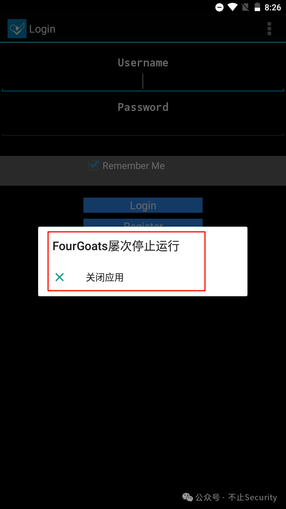The width and height of the screenshot is (286, 509).
Task: Tap the 8:26 clock in status bar
Action: pyautogui.click(x=273, y=7)
